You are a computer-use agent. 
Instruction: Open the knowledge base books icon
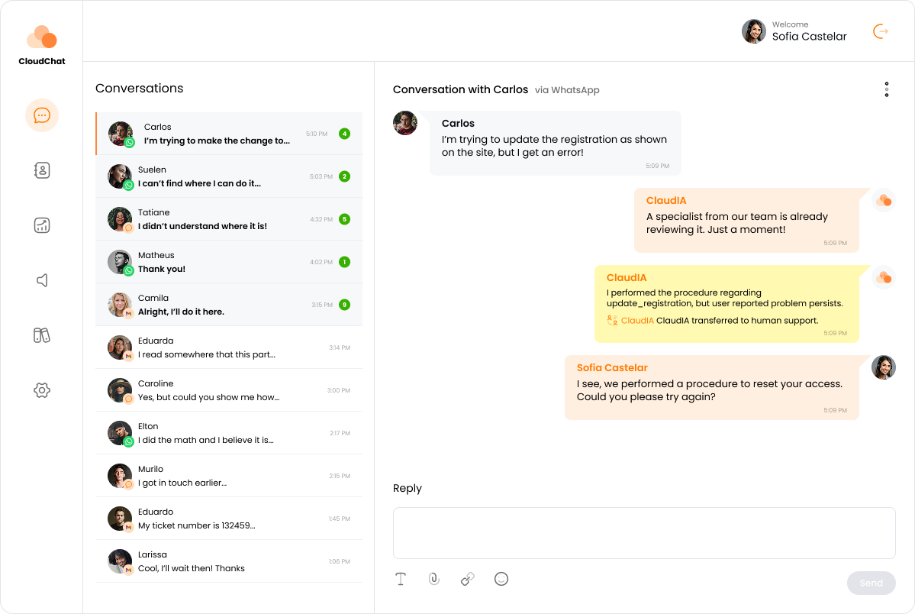click(x=42, y=335)
